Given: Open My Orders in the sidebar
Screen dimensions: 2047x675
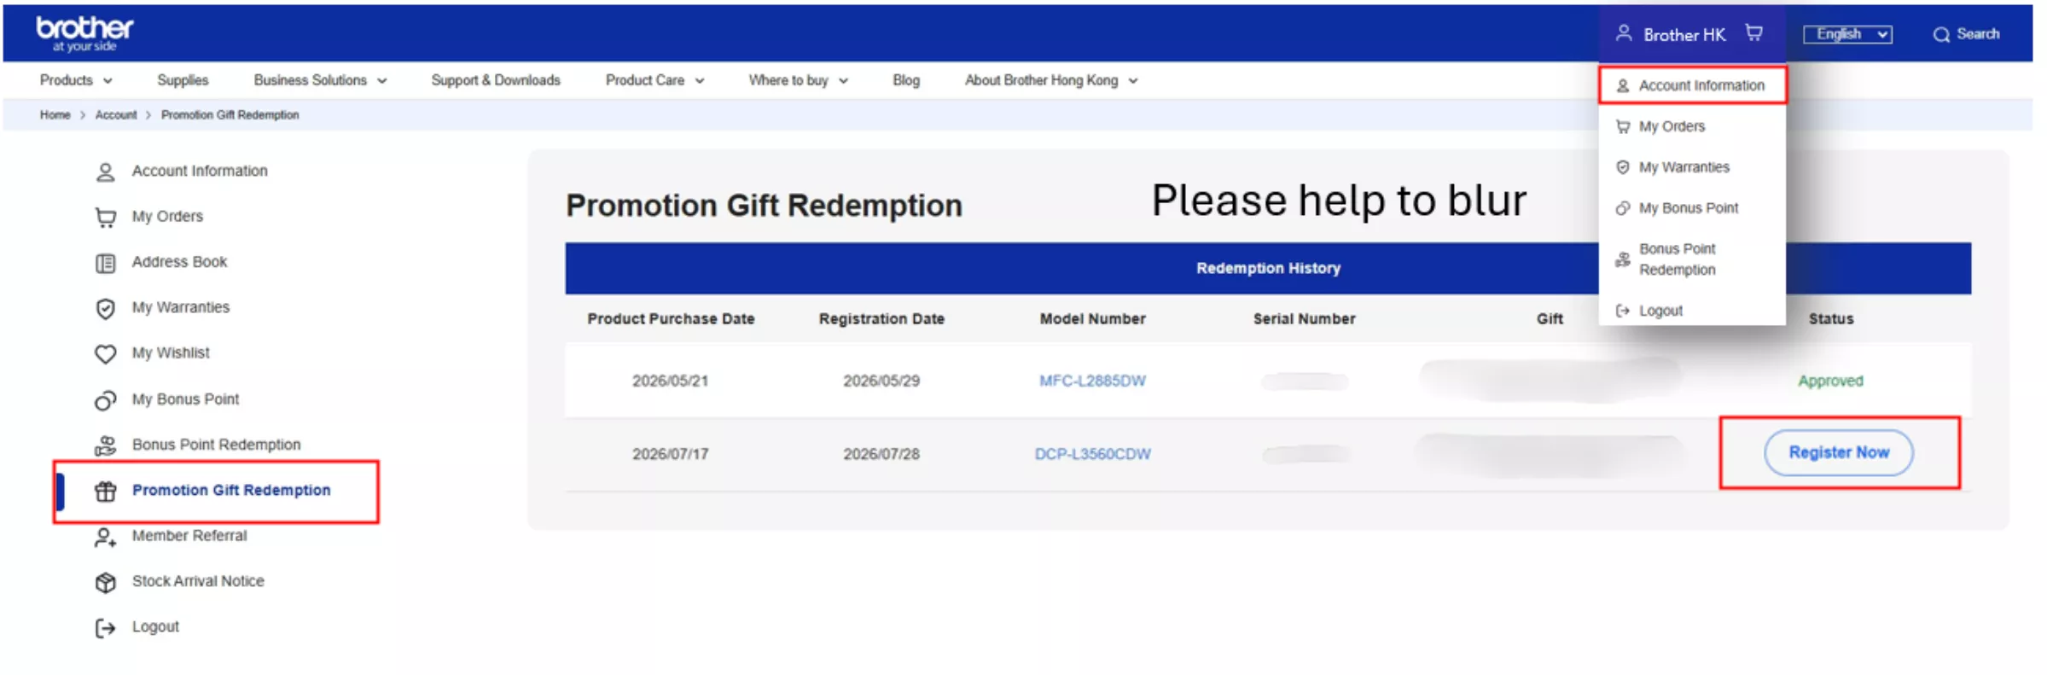Looking at the screenshot, I should [x=167, y=217].
